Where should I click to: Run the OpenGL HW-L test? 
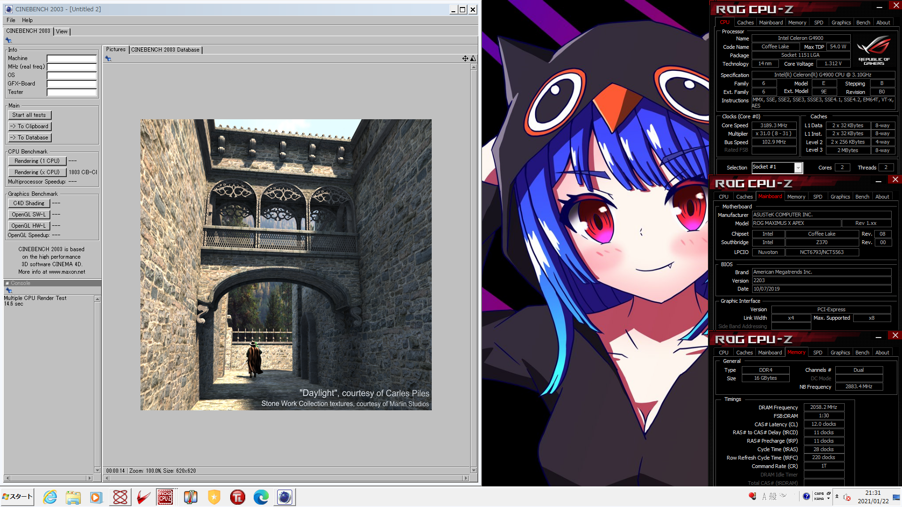29,226
